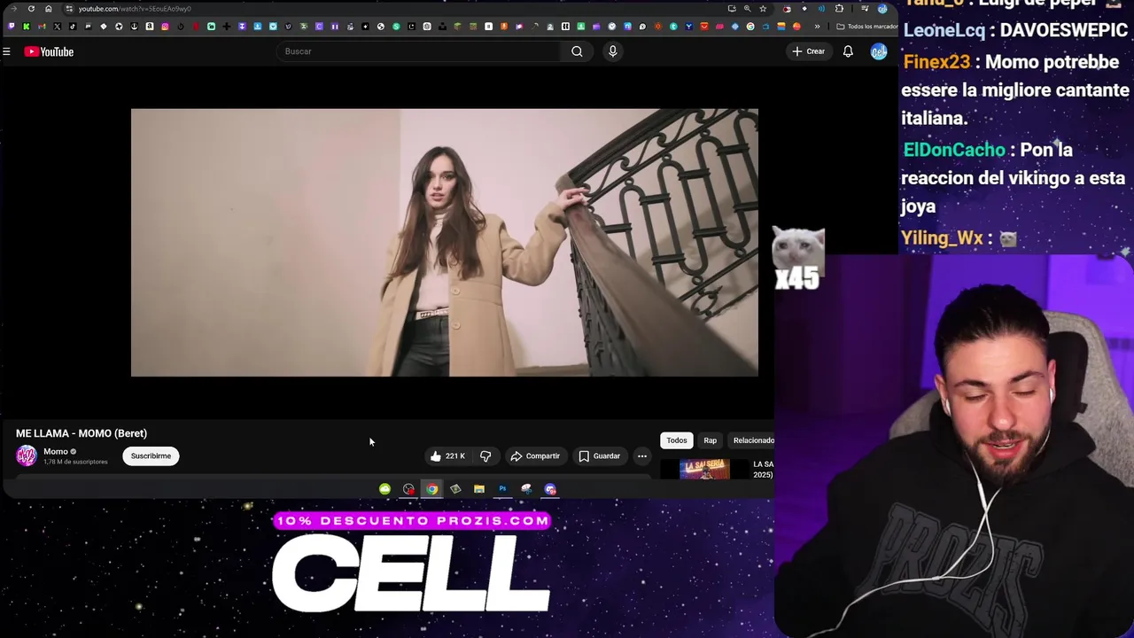Image resolution: width=1134 pixels, height=638 pixels.
Task: Go to browser home page
Action: [49, 9]
